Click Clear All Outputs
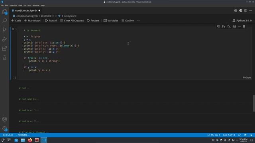 pyautogui.click(x=72, y=21)
